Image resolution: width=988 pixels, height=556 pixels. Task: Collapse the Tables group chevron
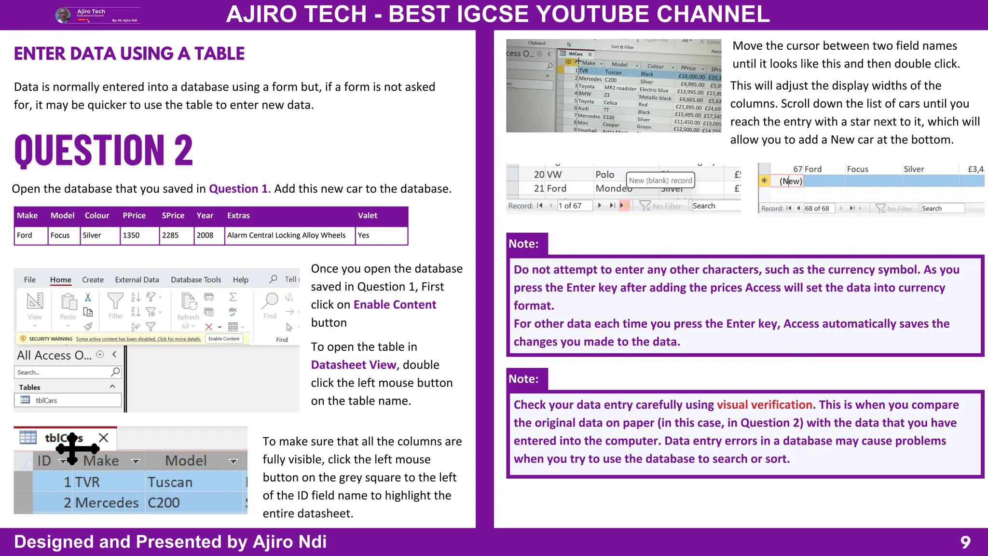tap(112, 387)
